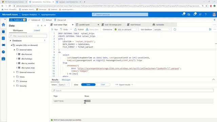The width and height of the screenshot is (217, 122).
Task: Click Validate all
Action: point(34,20)
